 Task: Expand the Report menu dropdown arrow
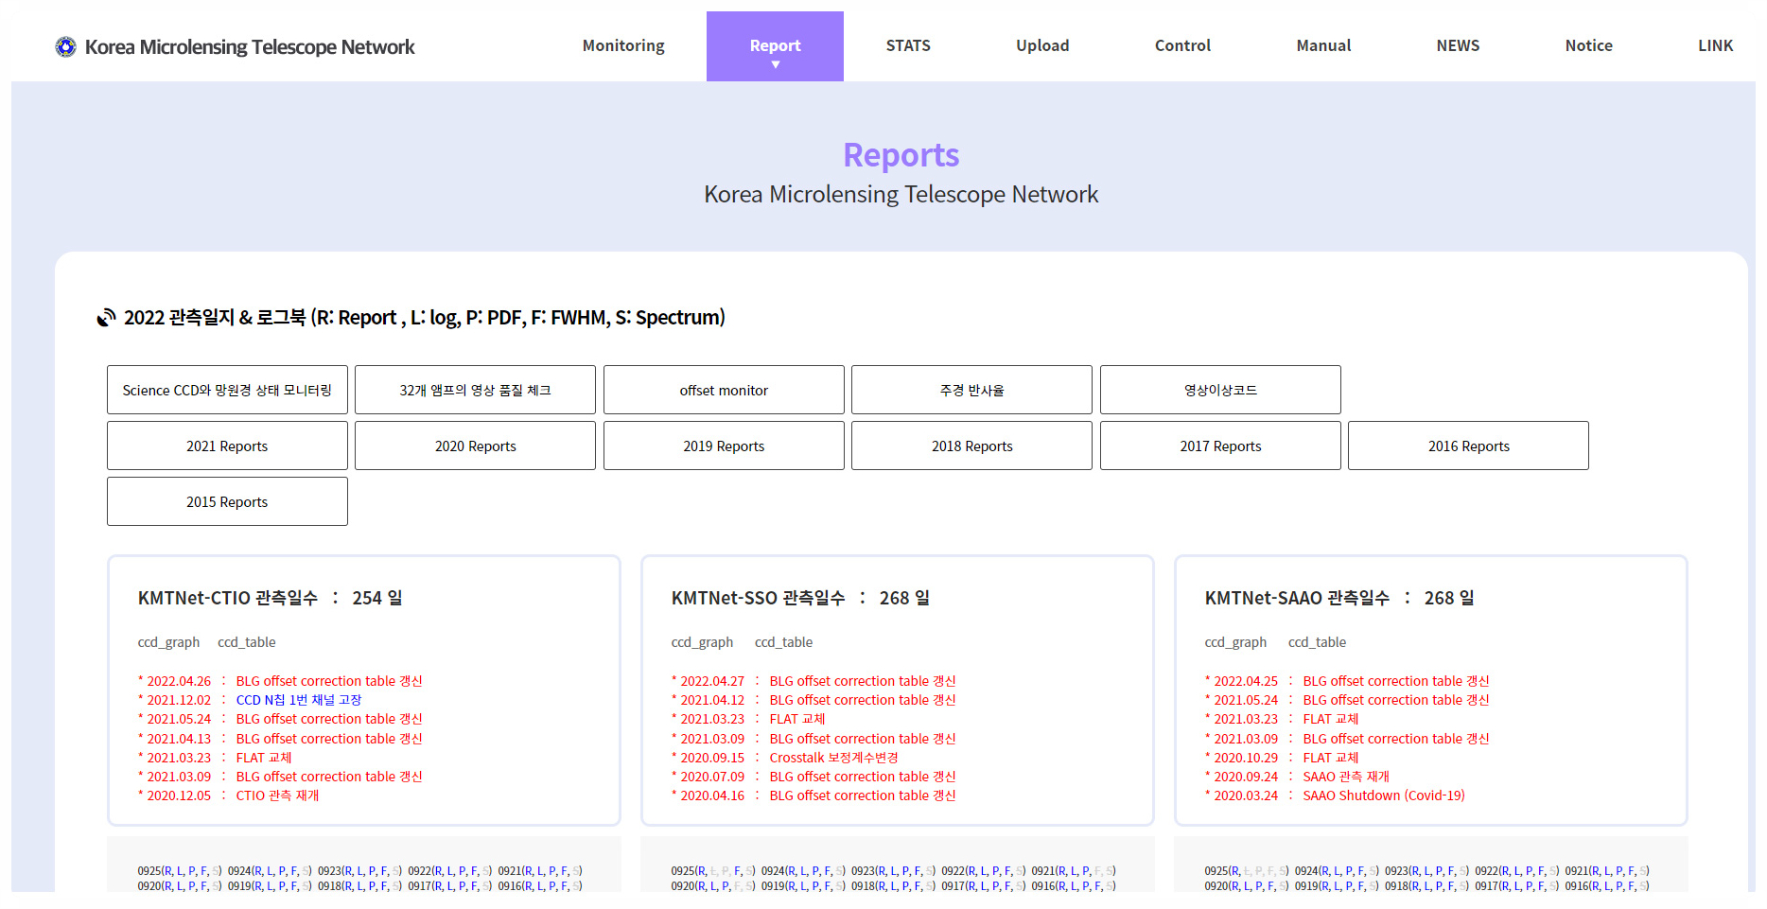(x=775, y=65)
